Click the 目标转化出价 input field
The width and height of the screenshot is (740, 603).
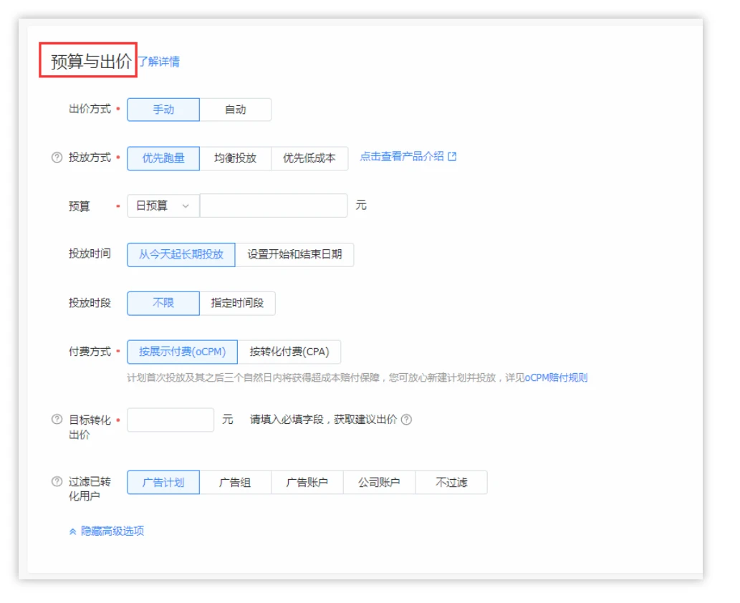point(170,420)
